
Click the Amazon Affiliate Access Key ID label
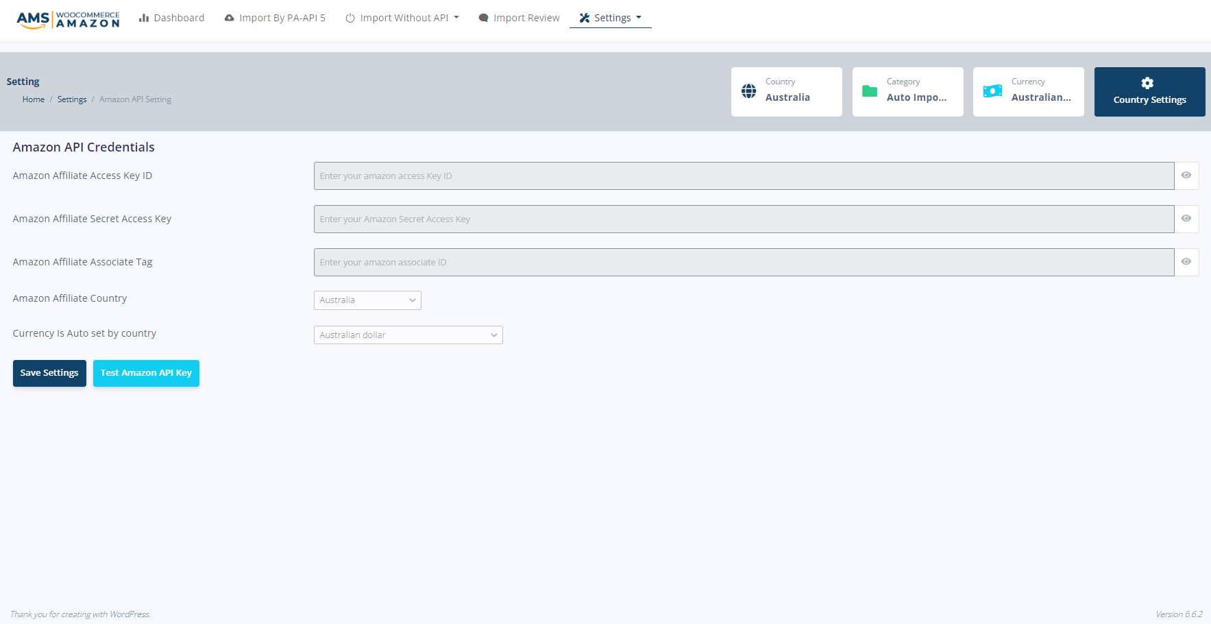[82, 176]
